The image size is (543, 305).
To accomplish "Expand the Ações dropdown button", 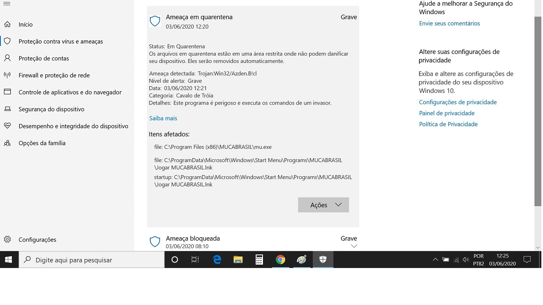I will (x=323, y=205).
